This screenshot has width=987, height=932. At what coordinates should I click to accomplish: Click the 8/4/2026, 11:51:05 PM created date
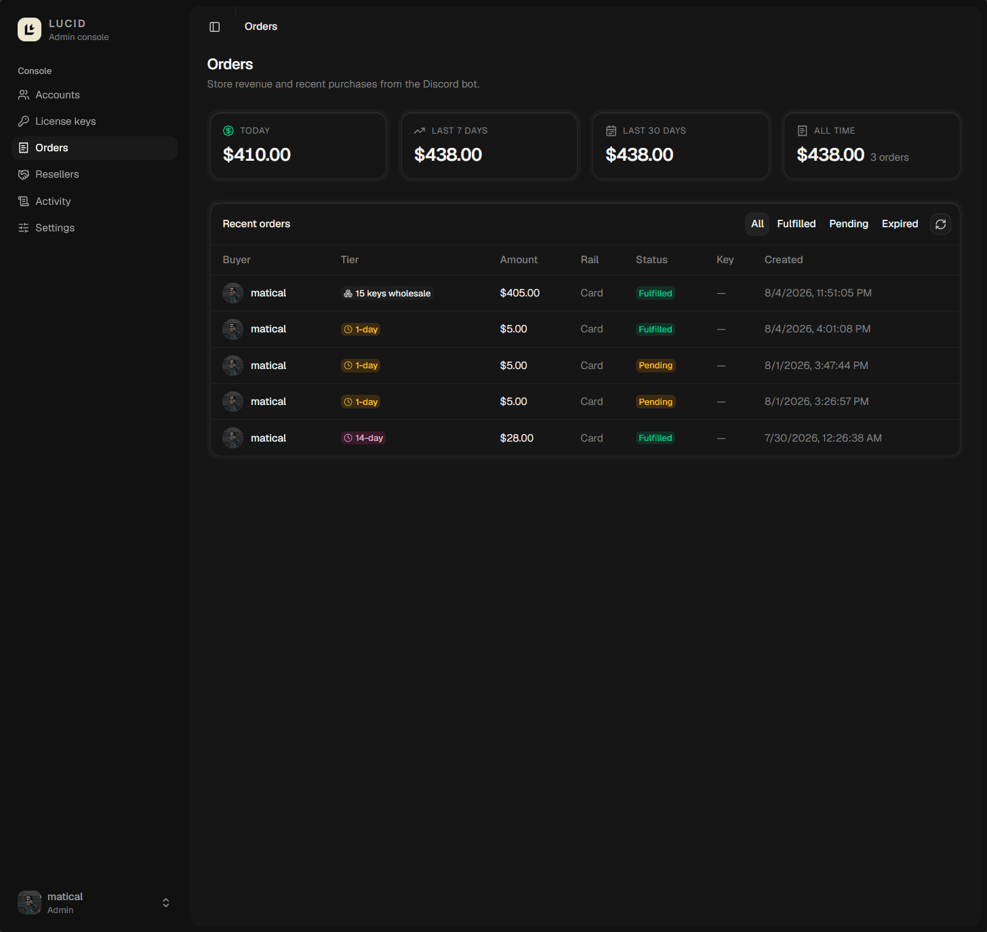[818, 293]
